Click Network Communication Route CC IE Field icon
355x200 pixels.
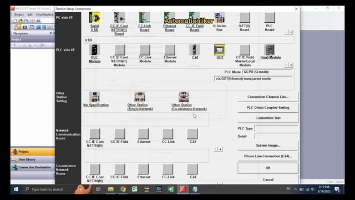(x=120, y=134)
